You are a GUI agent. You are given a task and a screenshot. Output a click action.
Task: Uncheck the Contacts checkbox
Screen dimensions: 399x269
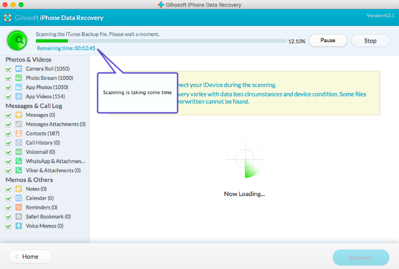pyautogui.click(x=9, y=133)
